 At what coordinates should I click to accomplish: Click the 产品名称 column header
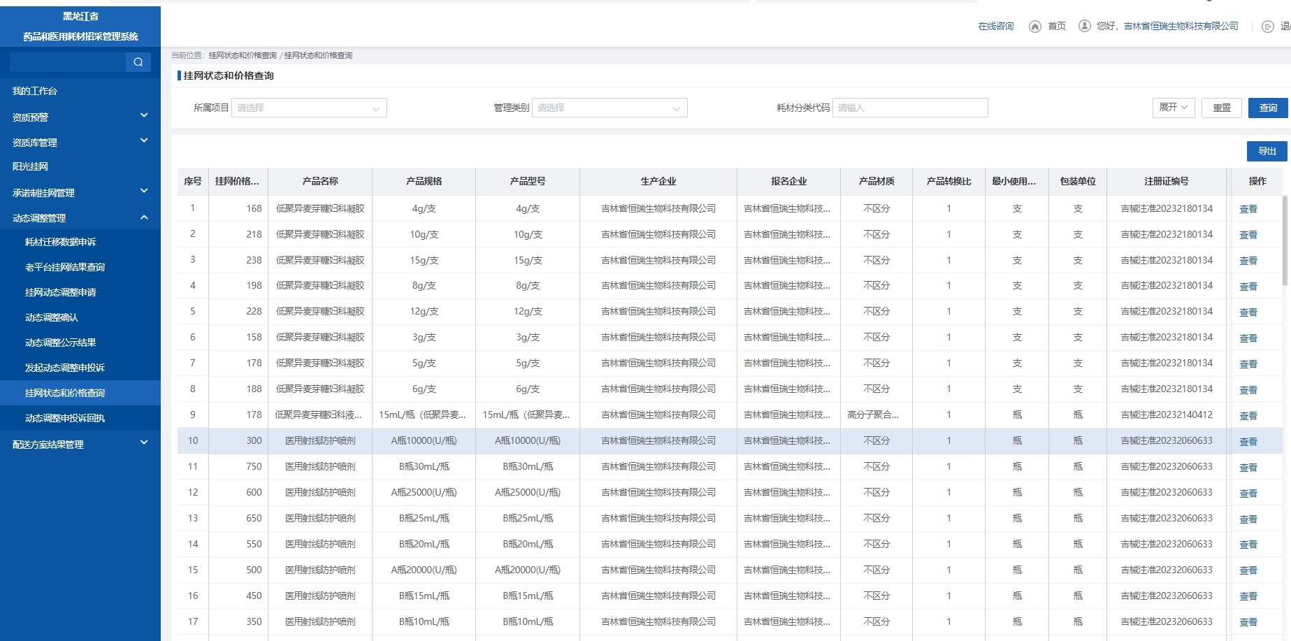320,181
